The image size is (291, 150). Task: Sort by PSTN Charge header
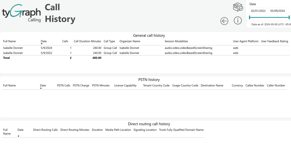(81, 85)
